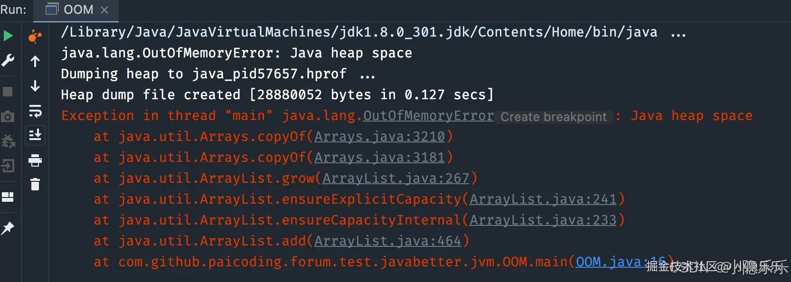This screenshot has width=791, height=282.
Task: Click the Create breakpoint hint
Action: click(554, 117)
